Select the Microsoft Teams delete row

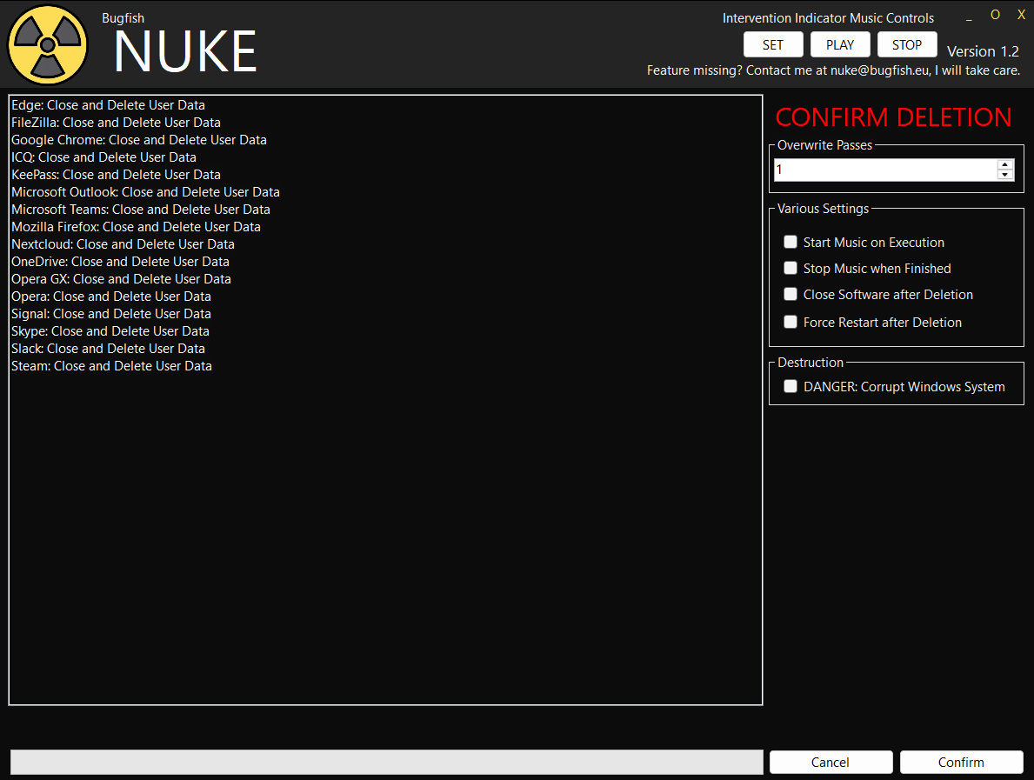coord(386,209)
